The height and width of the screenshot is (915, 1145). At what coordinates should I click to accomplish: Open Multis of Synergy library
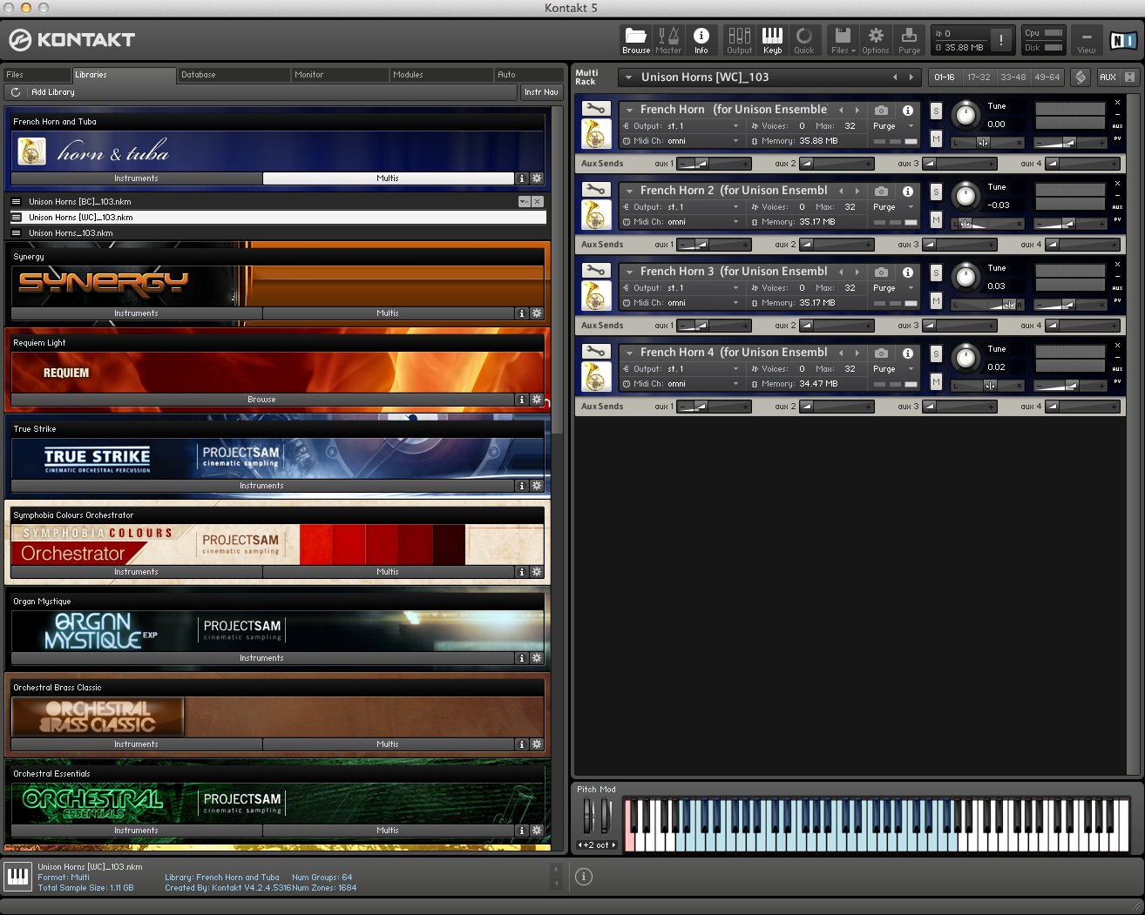pyautogui.click(x=388, y=313)
